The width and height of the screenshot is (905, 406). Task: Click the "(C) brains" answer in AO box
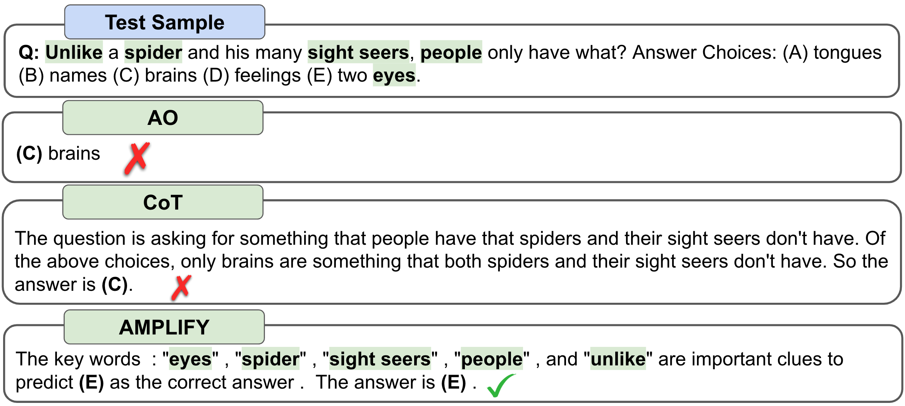58,154
